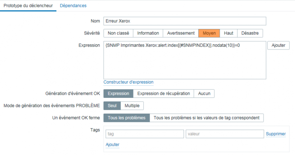Screen dimensions: 295x155
Task: Click Supprimer to remove the tag row
Action: (276, 134)
